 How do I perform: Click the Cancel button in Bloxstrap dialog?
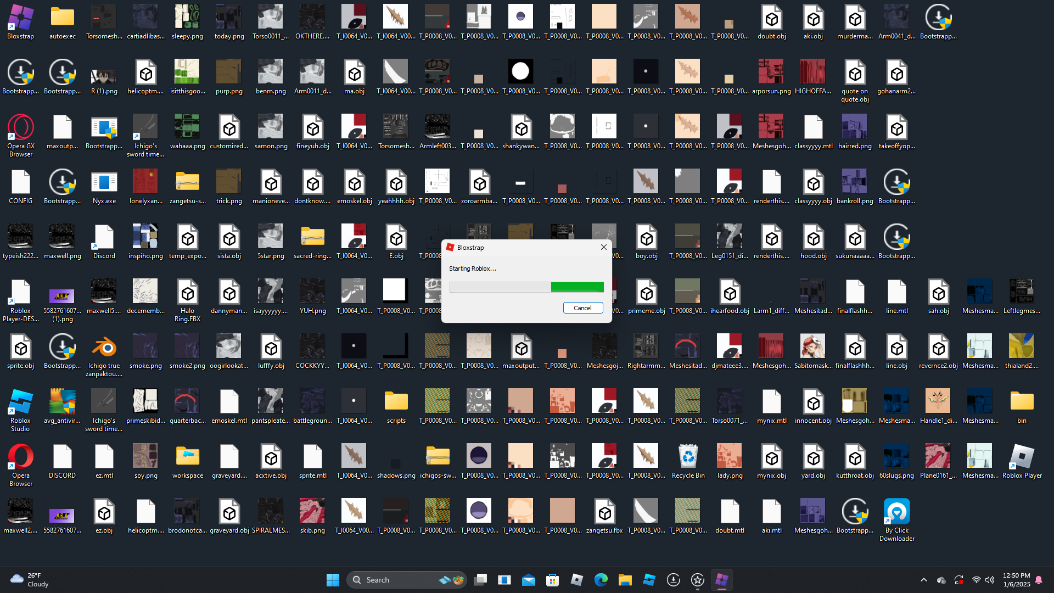[x=582, y=308]
